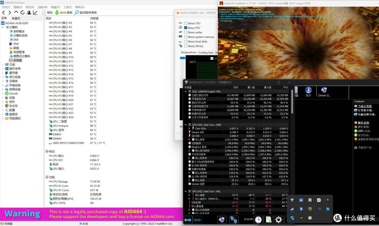Open the 工具(T) menu
The image size is (379, 226).
tap(68, 7)
